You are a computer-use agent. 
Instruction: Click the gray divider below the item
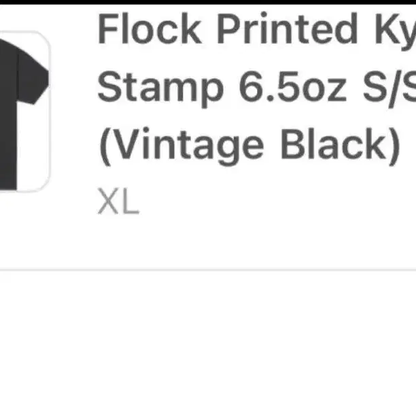click(x=208, y=270)
